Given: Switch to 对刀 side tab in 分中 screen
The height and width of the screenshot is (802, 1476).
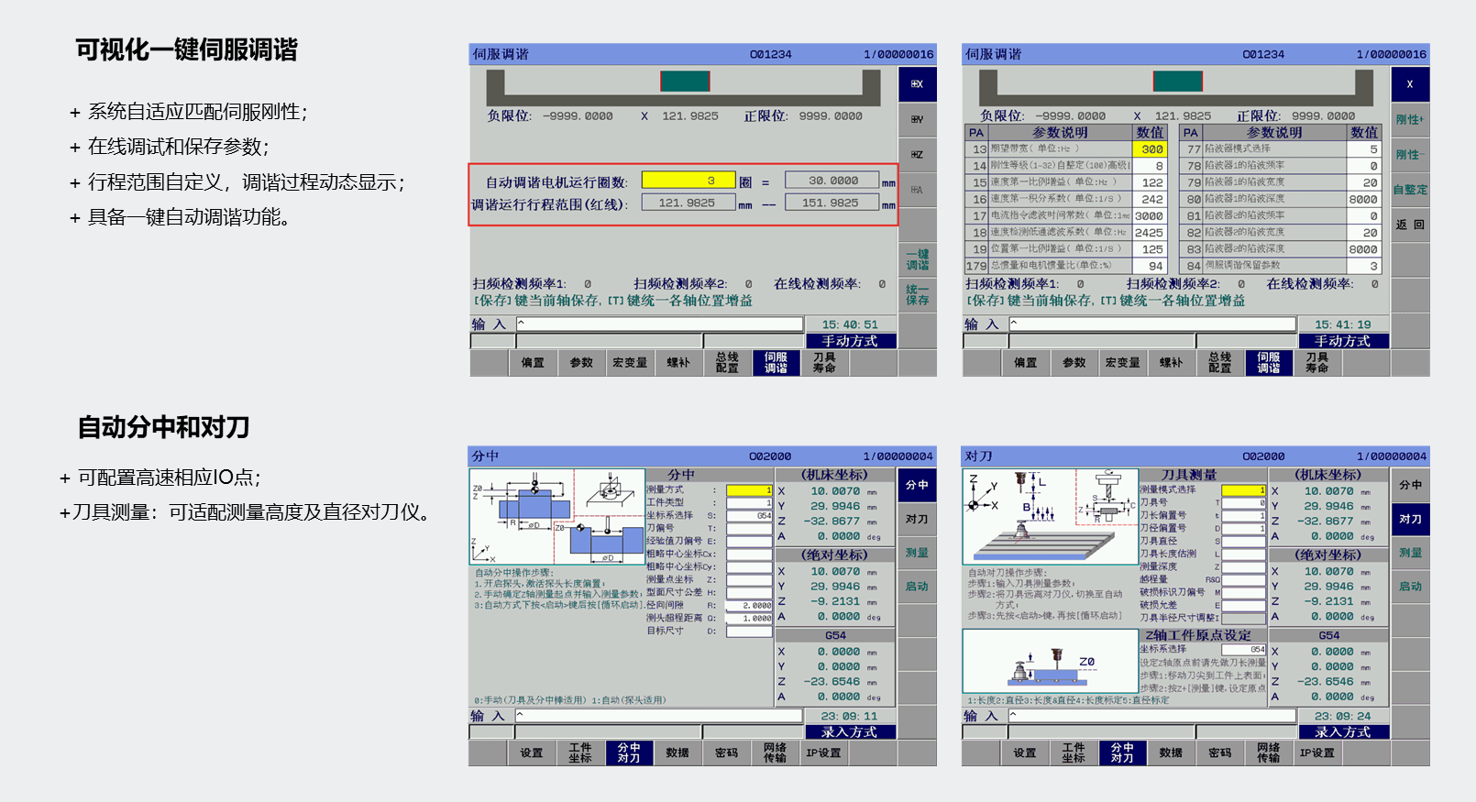Looking at the screenshot, I should (917, 519).
